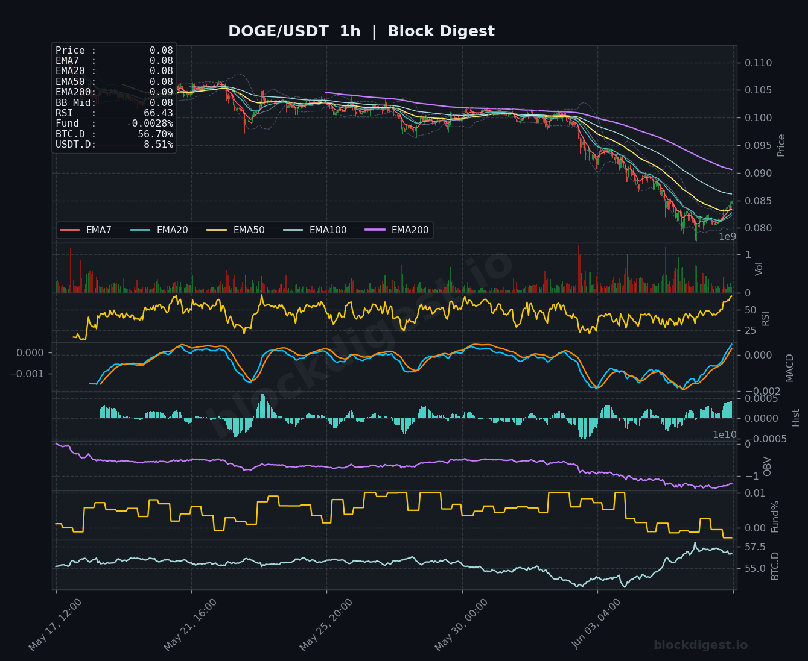Click the 0.080 price axis label
The width and height of the screenshot is (808, 661).
pyautogui.click(x=758, y=228)
